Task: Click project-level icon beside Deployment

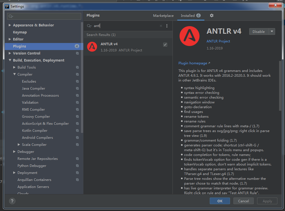Action: (x=77, y=173)
